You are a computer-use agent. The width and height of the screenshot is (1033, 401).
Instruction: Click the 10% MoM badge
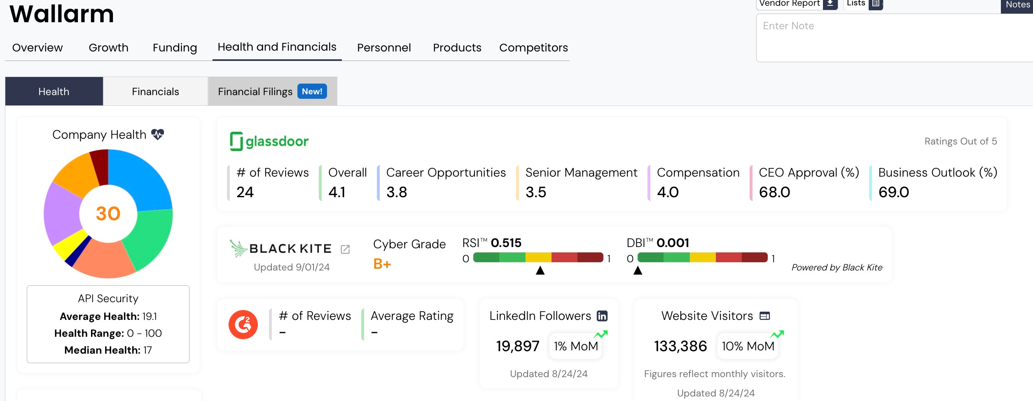(748, 346)
